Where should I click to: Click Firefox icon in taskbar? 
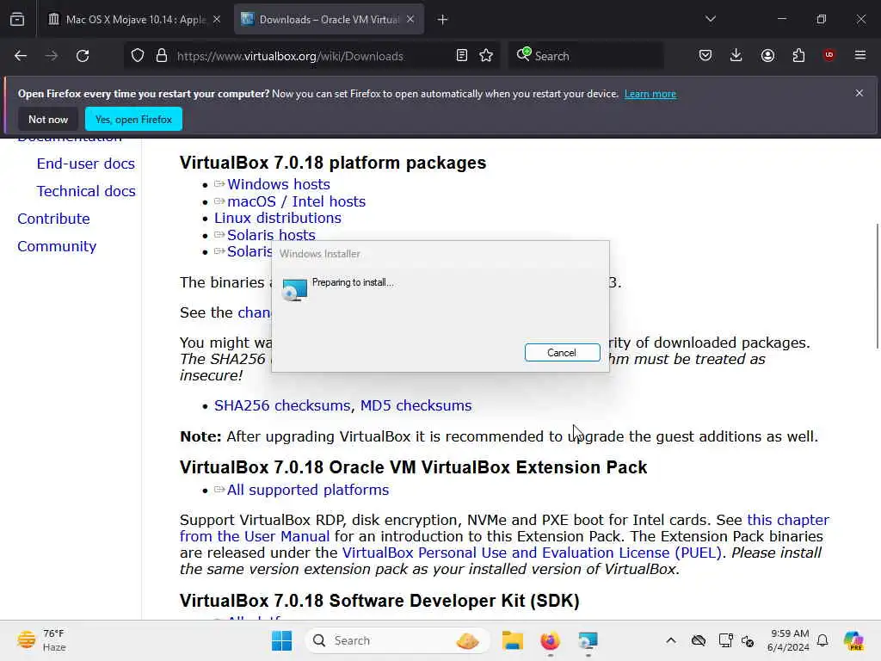pos(550,640)
